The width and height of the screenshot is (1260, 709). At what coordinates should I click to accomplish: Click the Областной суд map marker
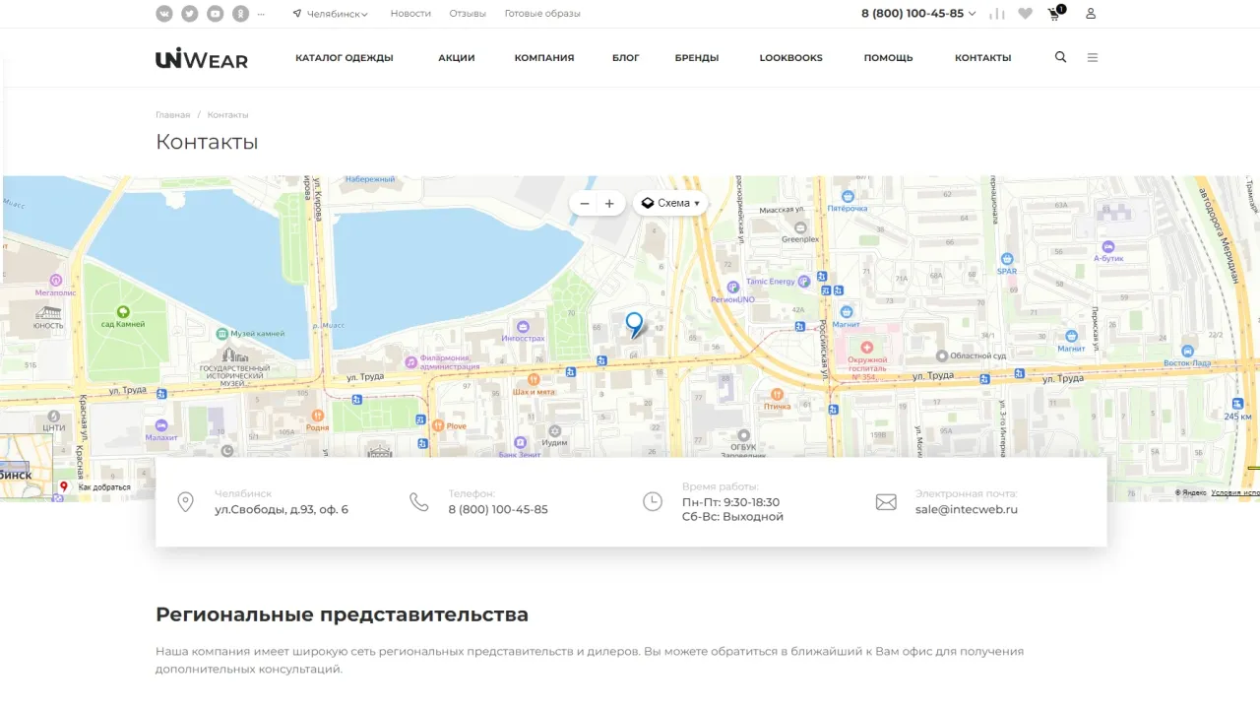(971, 355)
